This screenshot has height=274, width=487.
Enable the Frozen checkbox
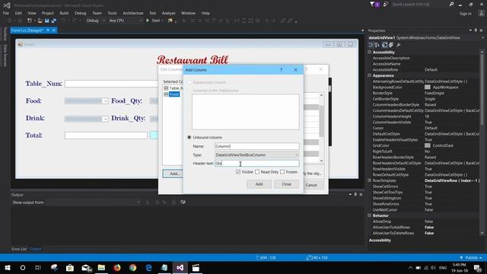click(x=282, y=172)
